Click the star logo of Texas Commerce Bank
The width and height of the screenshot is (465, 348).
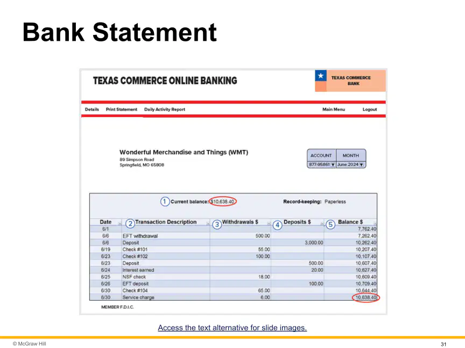coord(321,76)
